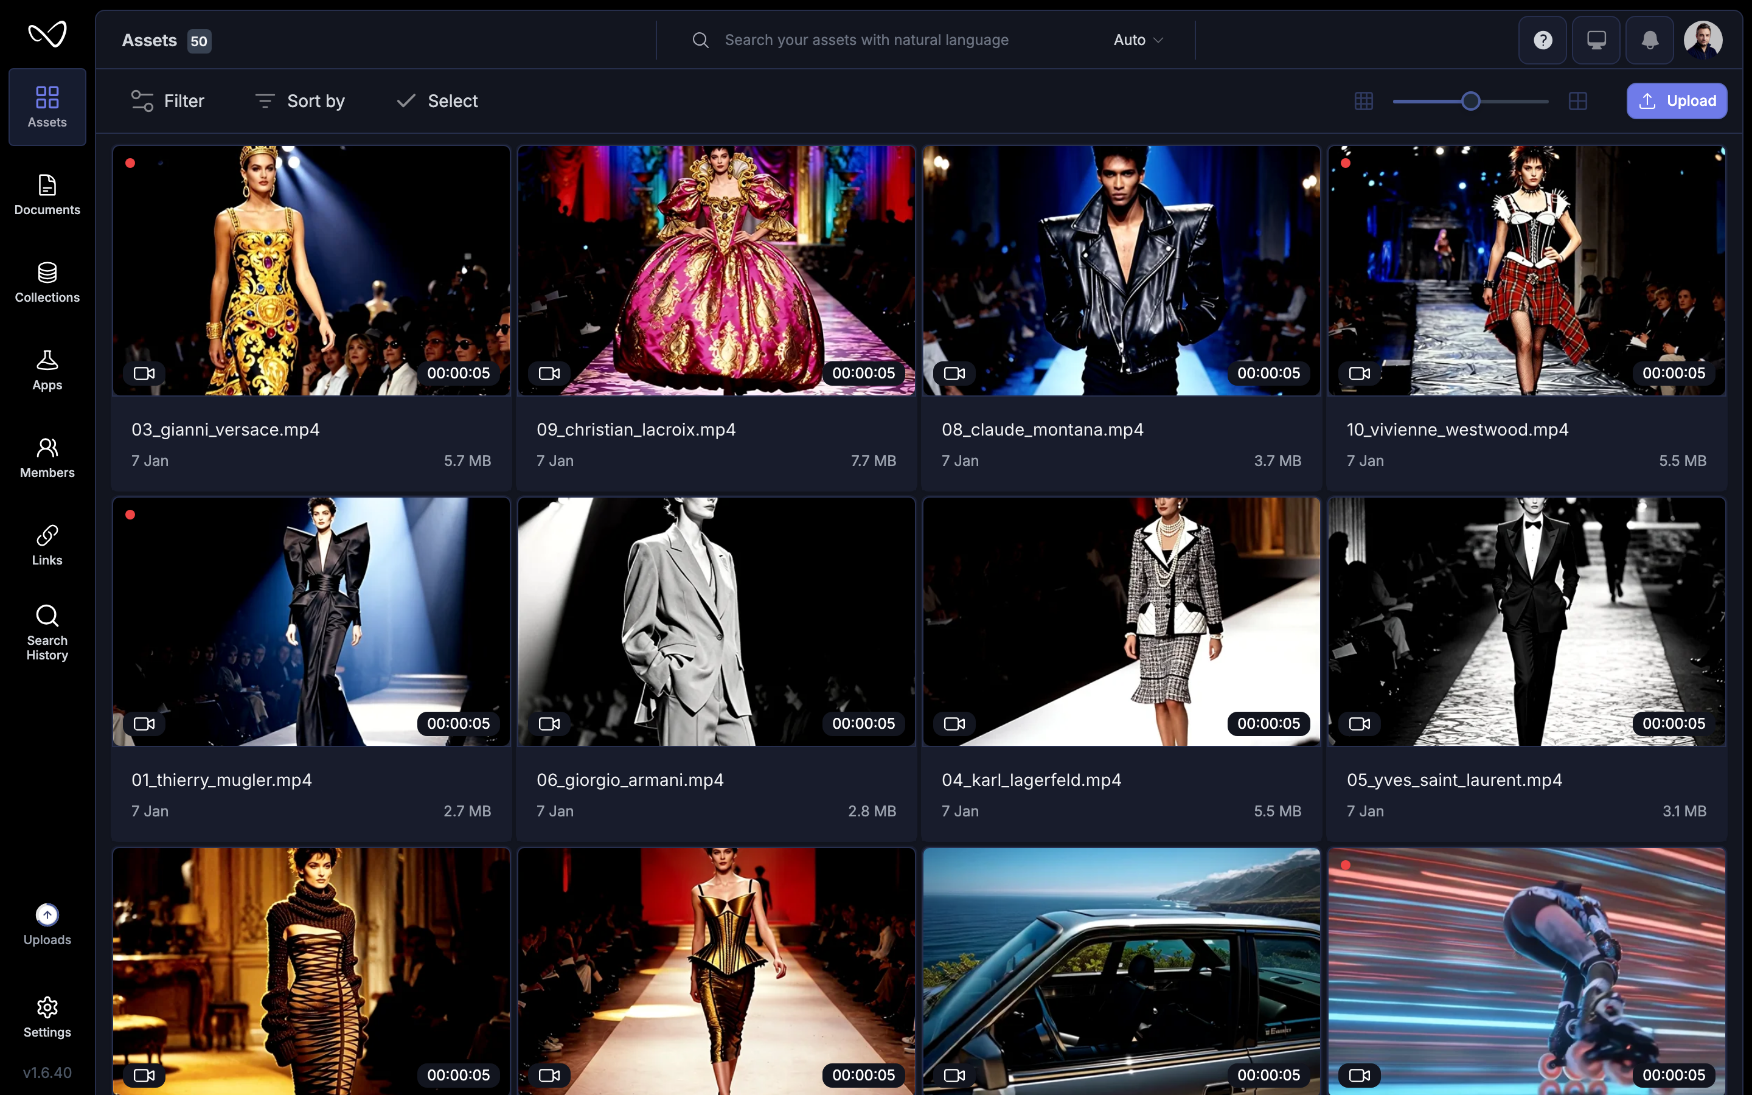Screen dimensions: 1752x1095
Task: Open the notifications bell
Action: [1650, 40]
